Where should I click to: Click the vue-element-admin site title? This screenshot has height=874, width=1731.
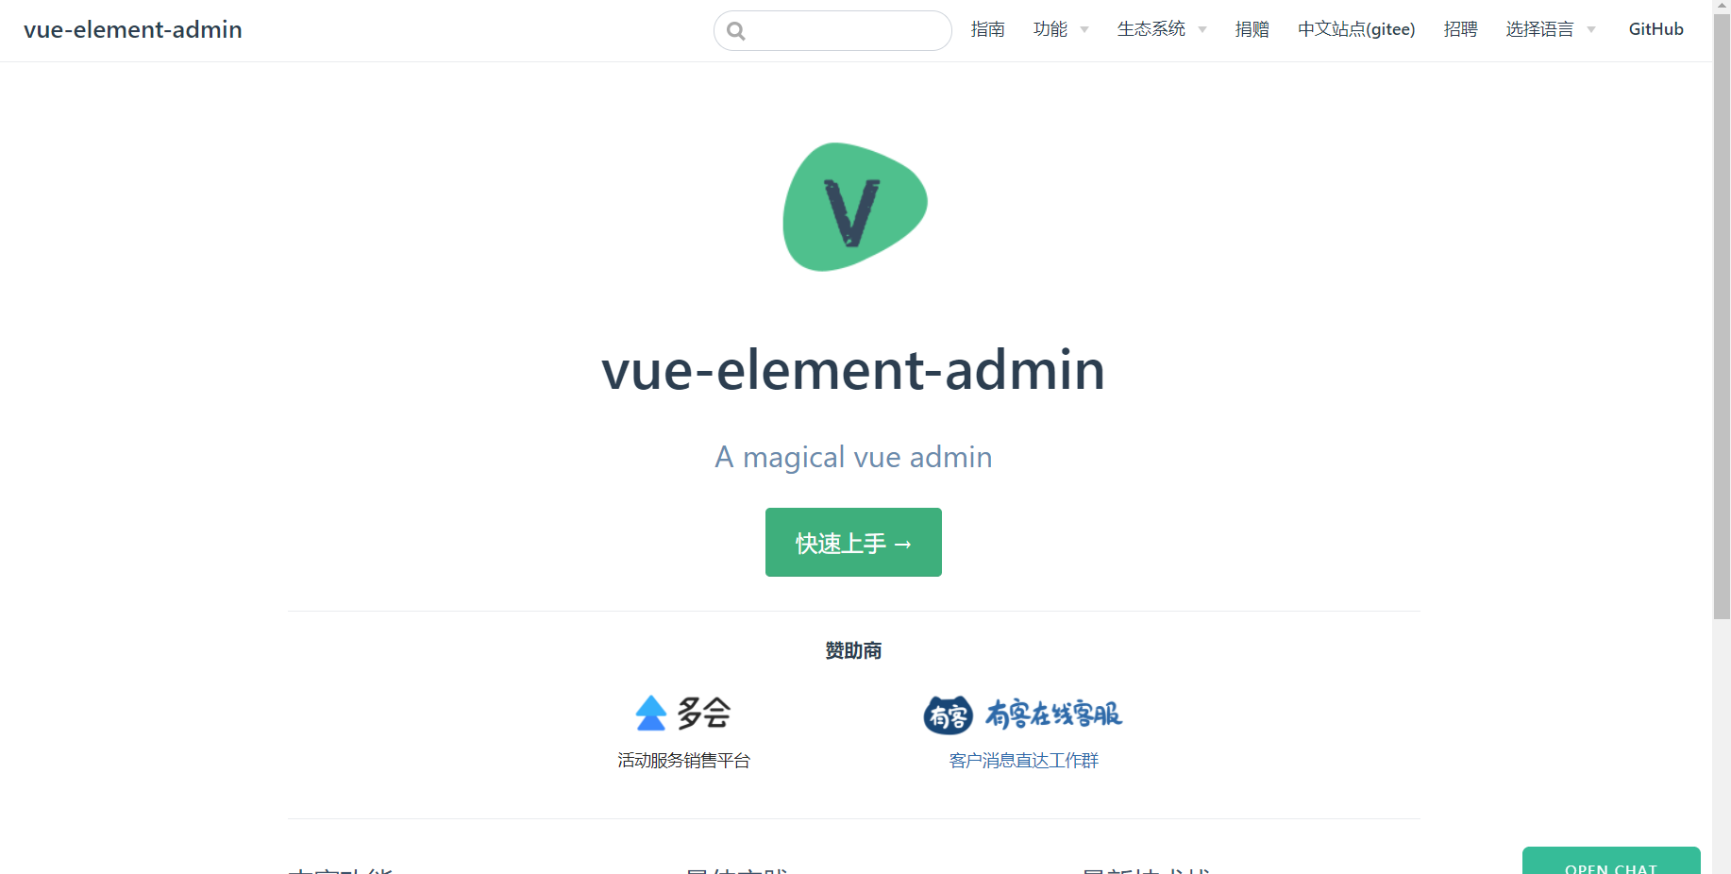coord(133,29)
